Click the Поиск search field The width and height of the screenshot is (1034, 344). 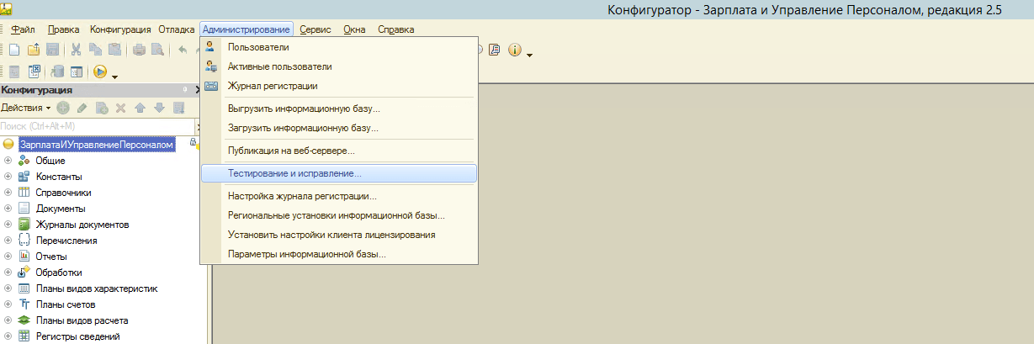[97, 126]
